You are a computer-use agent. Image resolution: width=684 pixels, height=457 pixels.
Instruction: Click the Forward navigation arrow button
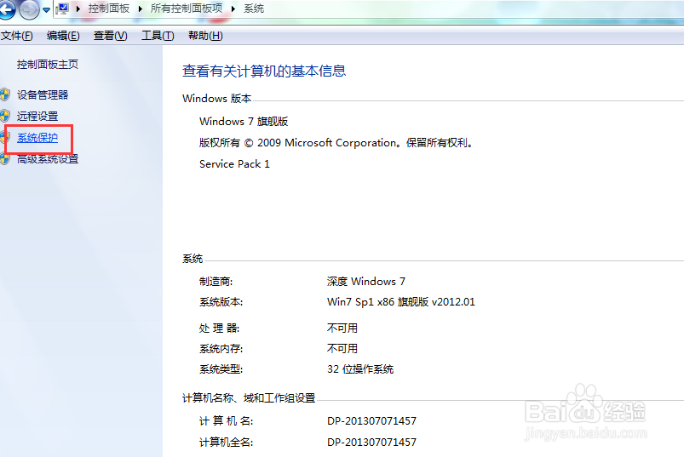pos(29,9)
